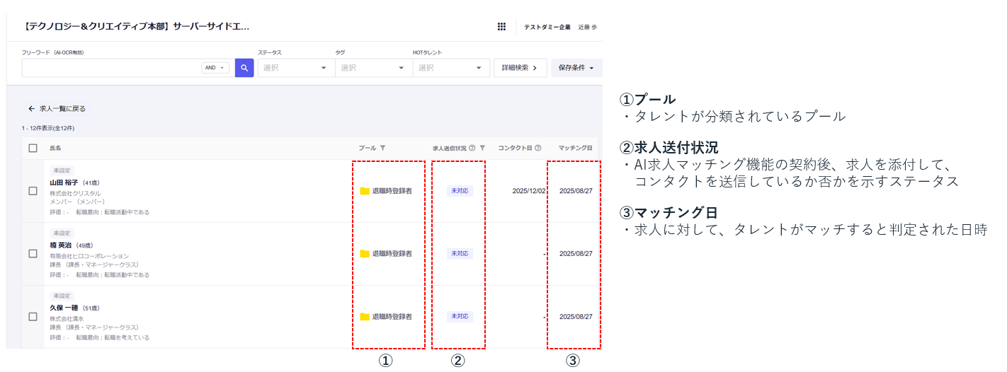Open the 保存条件 menu
The image size is (1007, 372).
pyautogui.click(x=576, y=68)
